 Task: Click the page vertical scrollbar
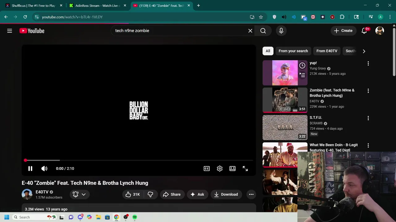[x=394, y=52]
